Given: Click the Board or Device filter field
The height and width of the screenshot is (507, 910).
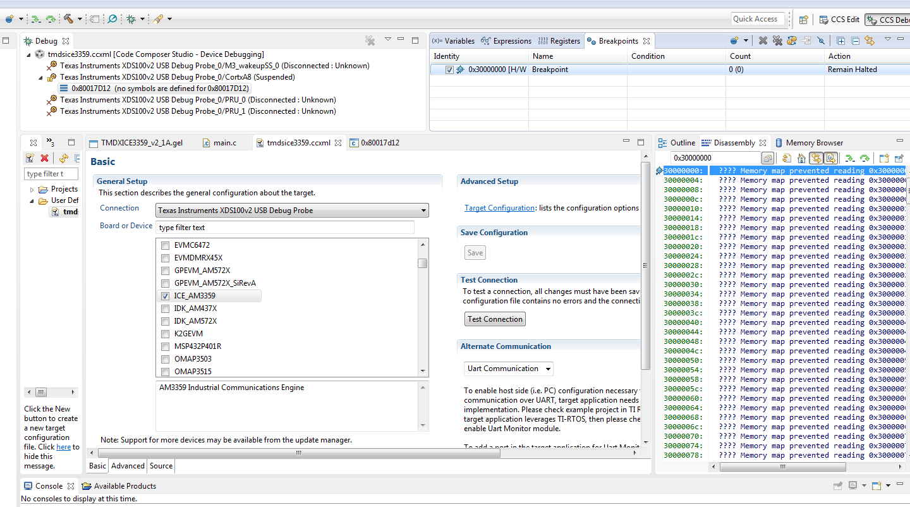Looking at the screenshot, I should pos(285,228).
